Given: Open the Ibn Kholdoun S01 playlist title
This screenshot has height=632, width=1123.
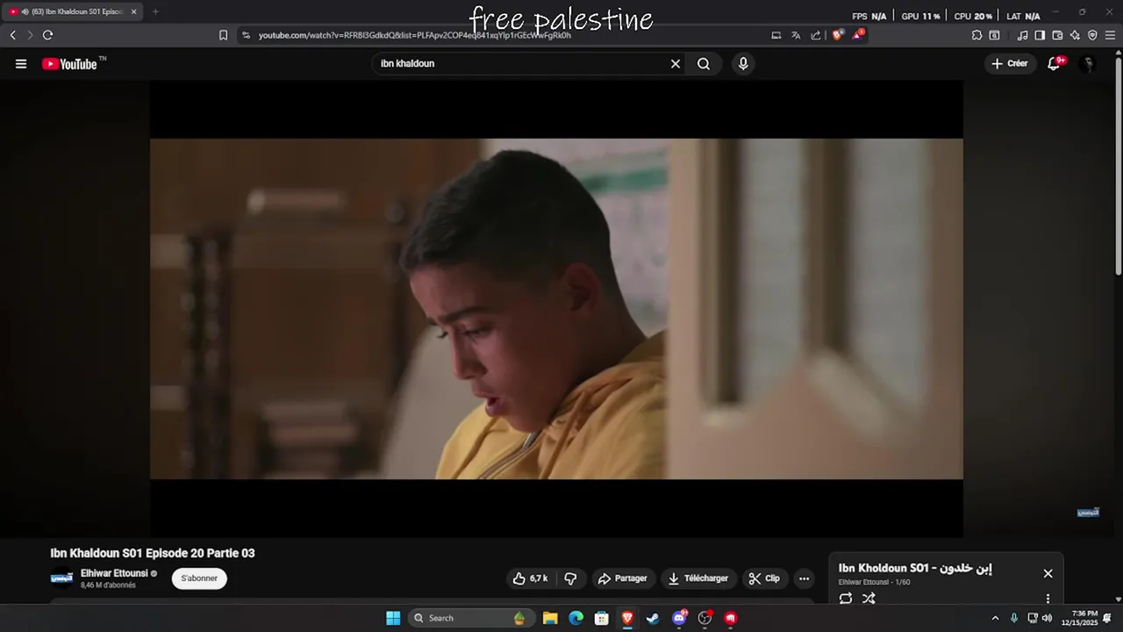Looking at the screenshot, I should (915, 568).
